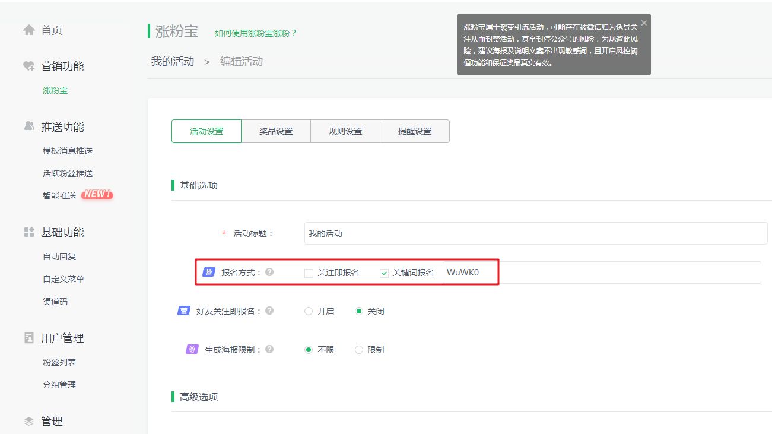Click the home icon beside 首页
Screen dimensions: 772x434
tap(28, 30)
